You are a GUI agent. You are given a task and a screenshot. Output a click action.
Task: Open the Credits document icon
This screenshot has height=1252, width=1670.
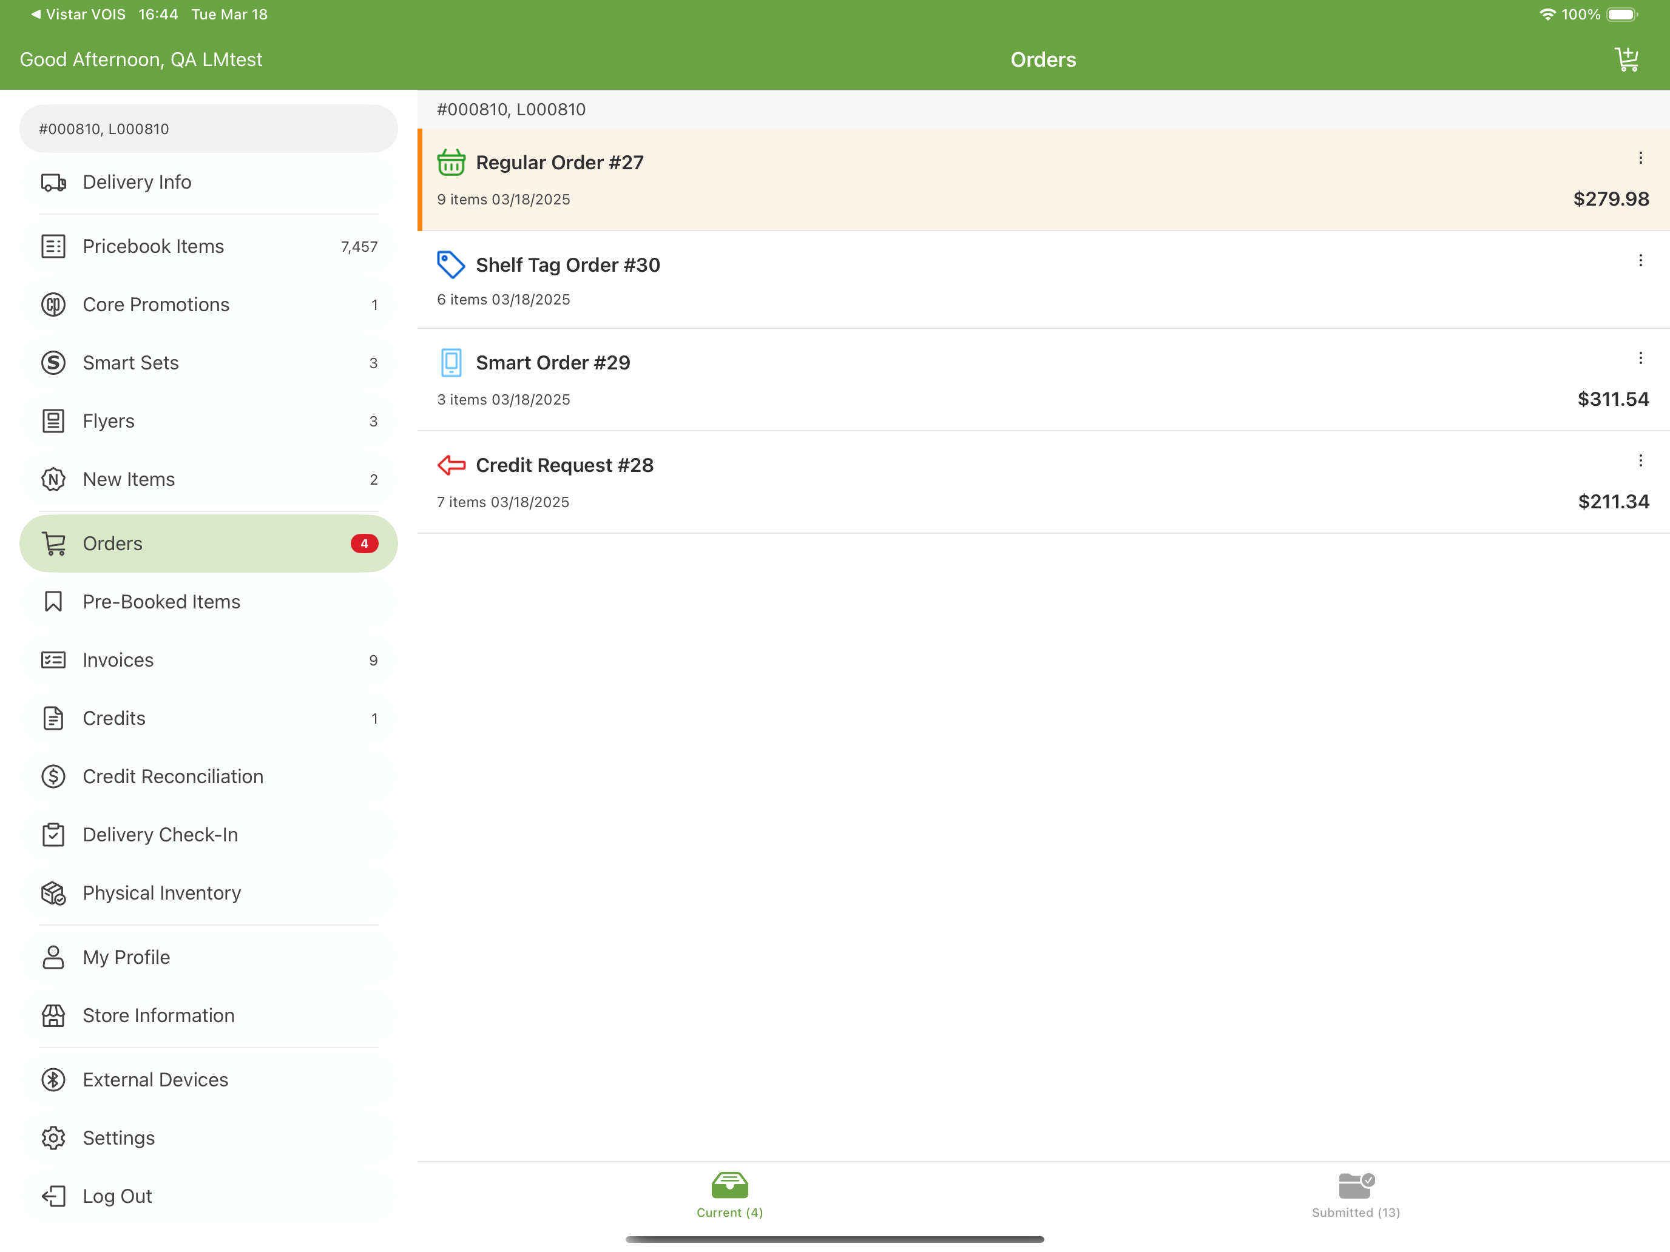[53, 718]
